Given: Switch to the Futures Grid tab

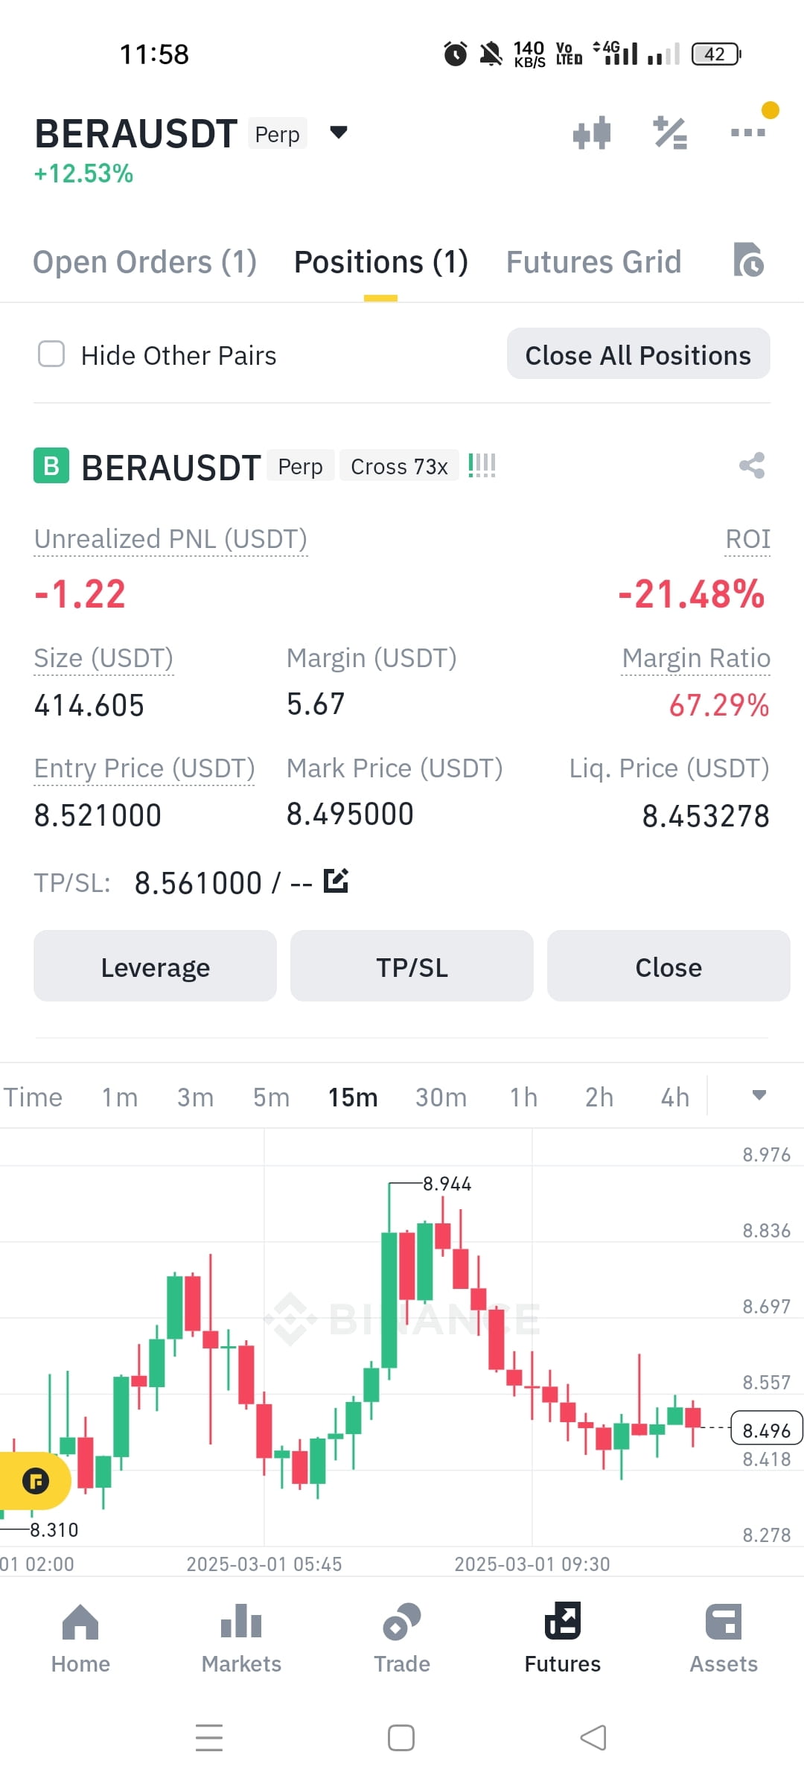Looking at the screenshot, I should pos(594,262).
